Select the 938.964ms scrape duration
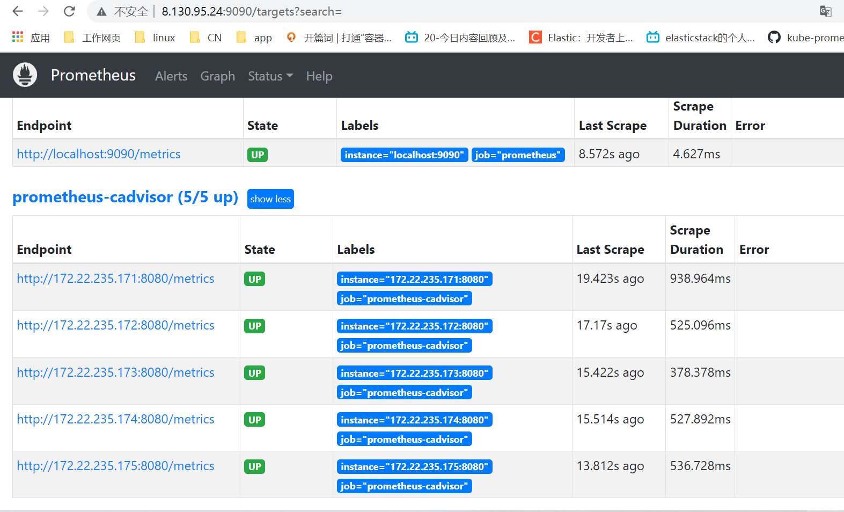 point(700,279)
